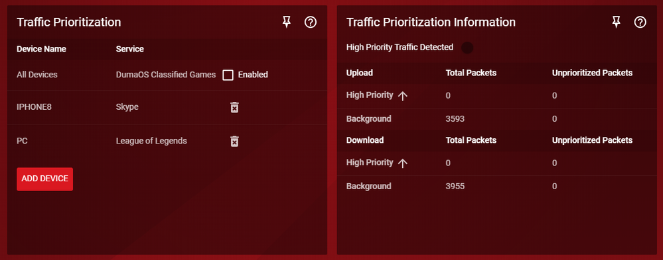Click the High Priority Traffic Detected indicator

(x=467, y=48)
